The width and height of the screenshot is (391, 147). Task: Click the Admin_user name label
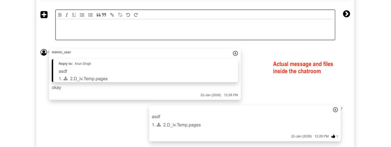(61, 52)
